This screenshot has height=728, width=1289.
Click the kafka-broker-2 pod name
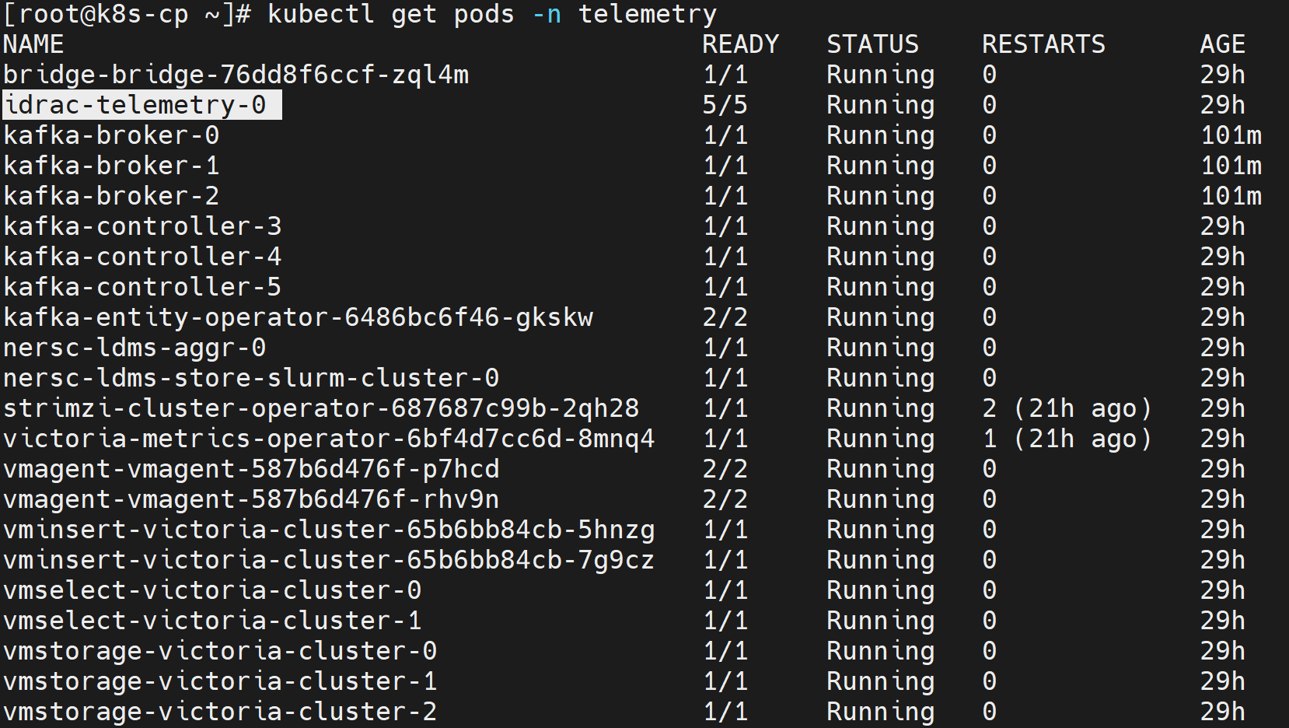112,196
